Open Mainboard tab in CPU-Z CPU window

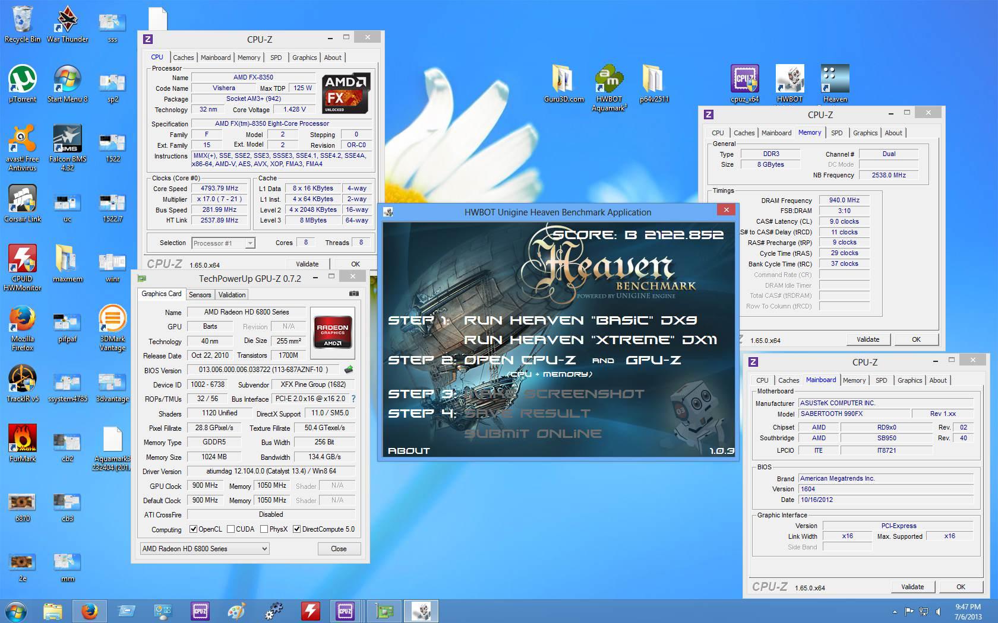click(x=216, y=58)
